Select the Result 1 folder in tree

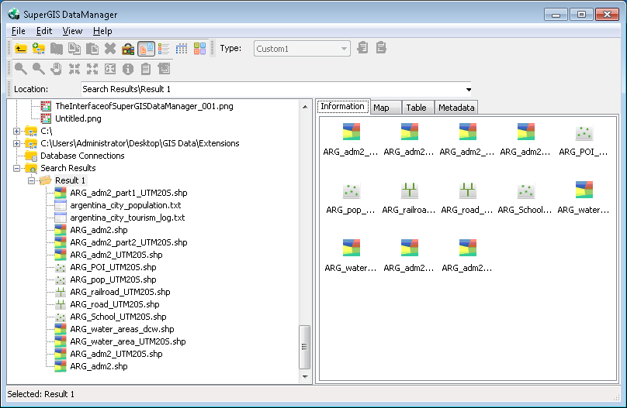pos(70,180)
